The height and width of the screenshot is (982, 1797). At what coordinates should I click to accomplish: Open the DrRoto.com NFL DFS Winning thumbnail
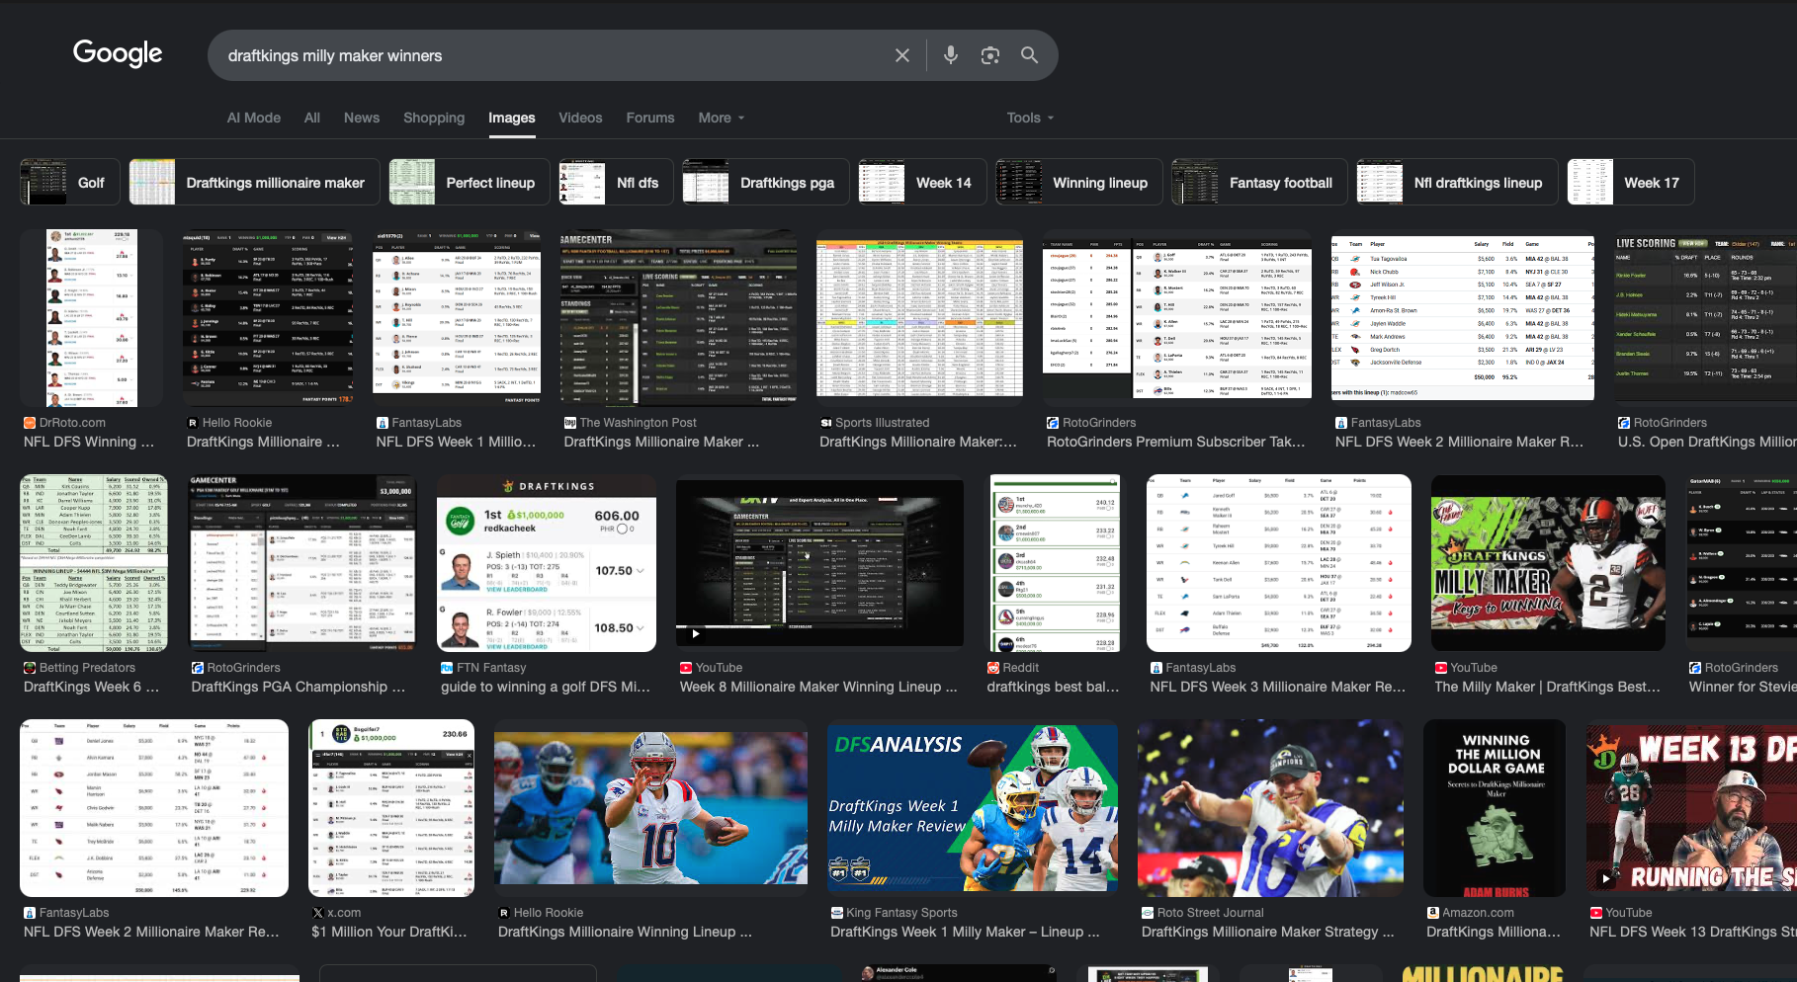[x=93, y=318]
